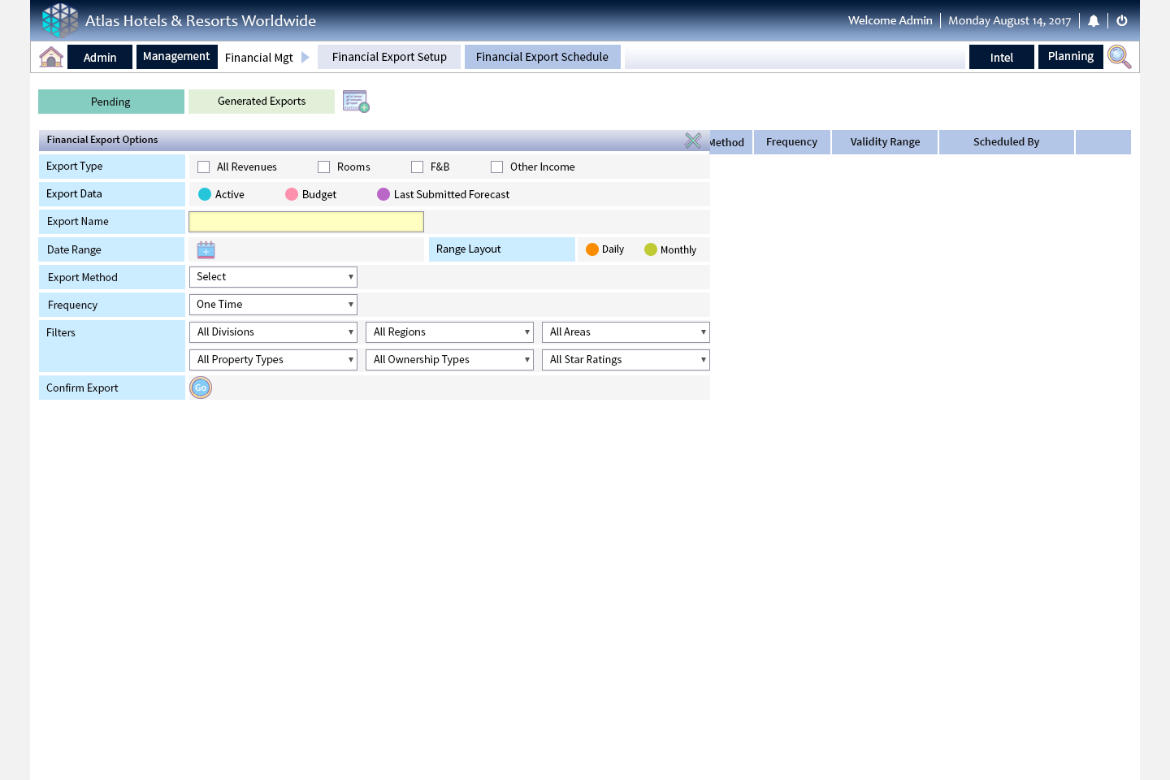Open the magnifier search icon
The image size is (1170, 780).
pos(1119,57)
